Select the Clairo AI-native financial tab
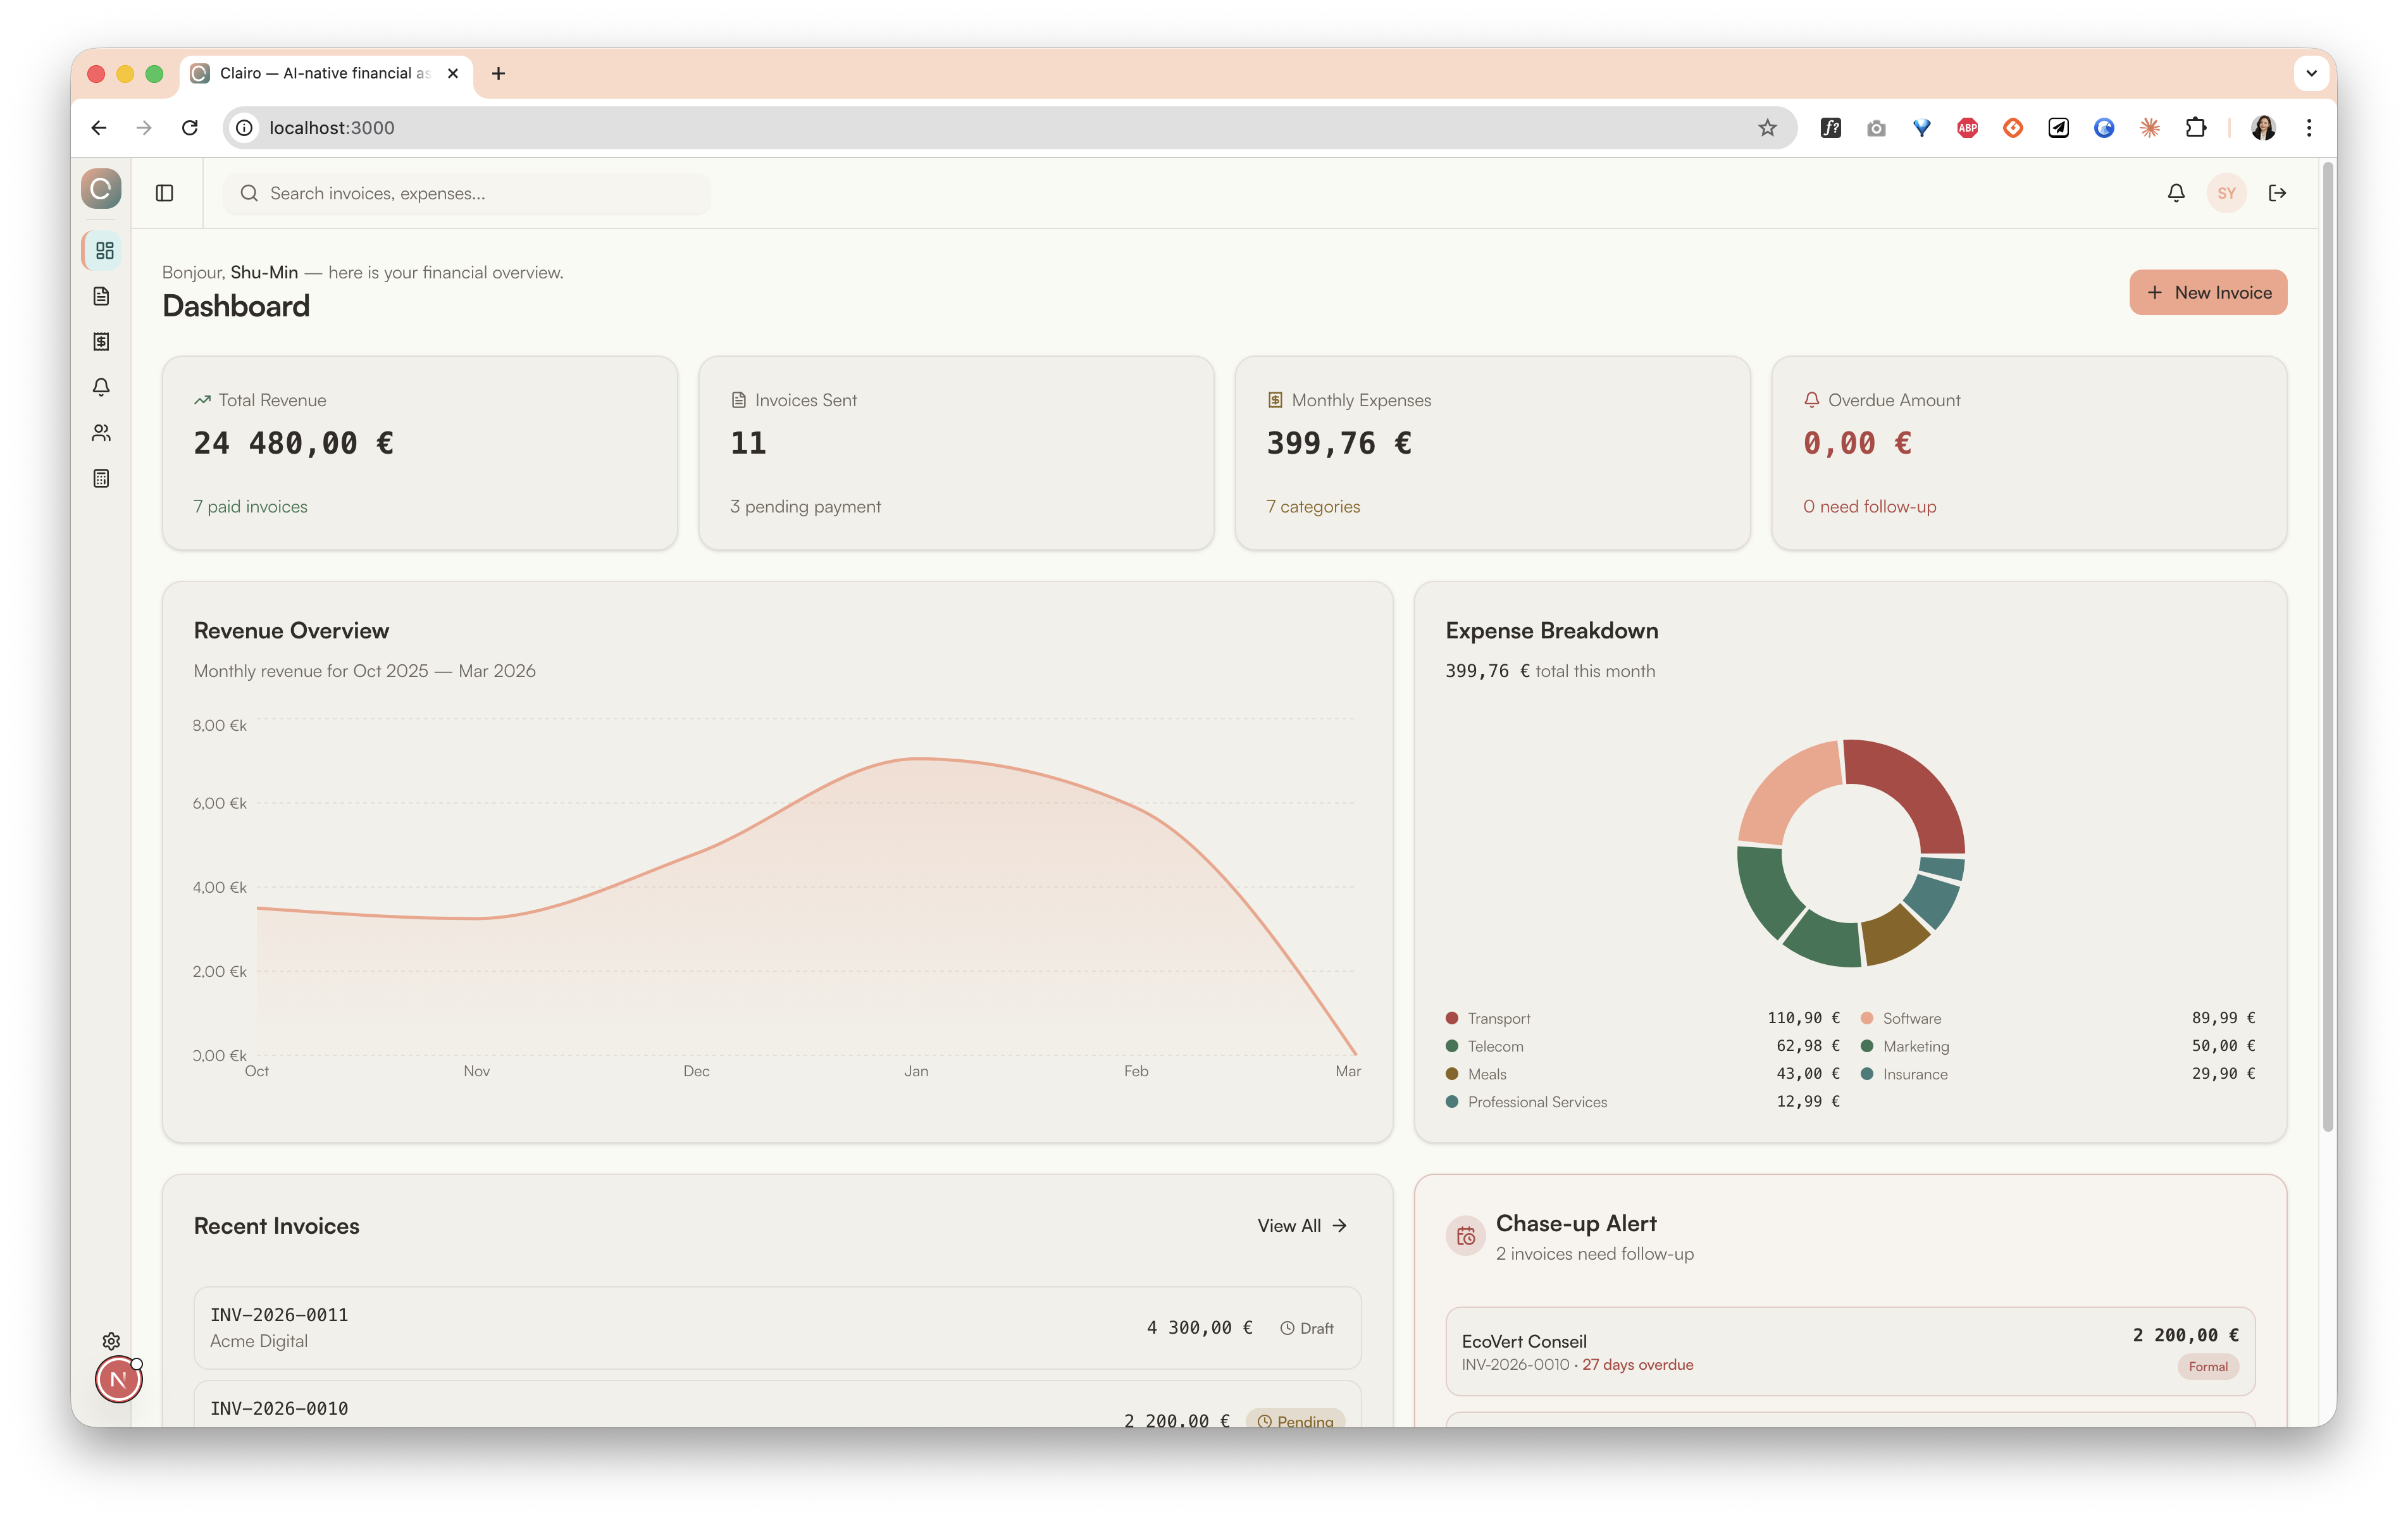Screen dimensions: 2408x1521 coord(325,73)
